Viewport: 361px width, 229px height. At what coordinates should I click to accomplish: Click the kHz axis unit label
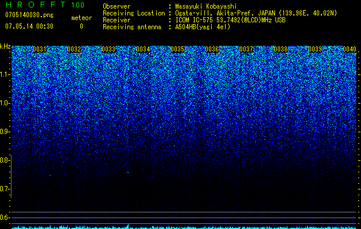tap(5, 46)
